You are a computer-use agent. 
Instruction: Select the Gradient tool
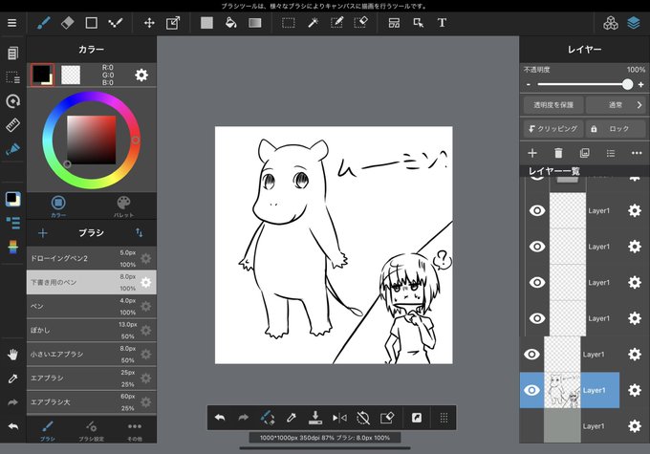pos(255,23)
